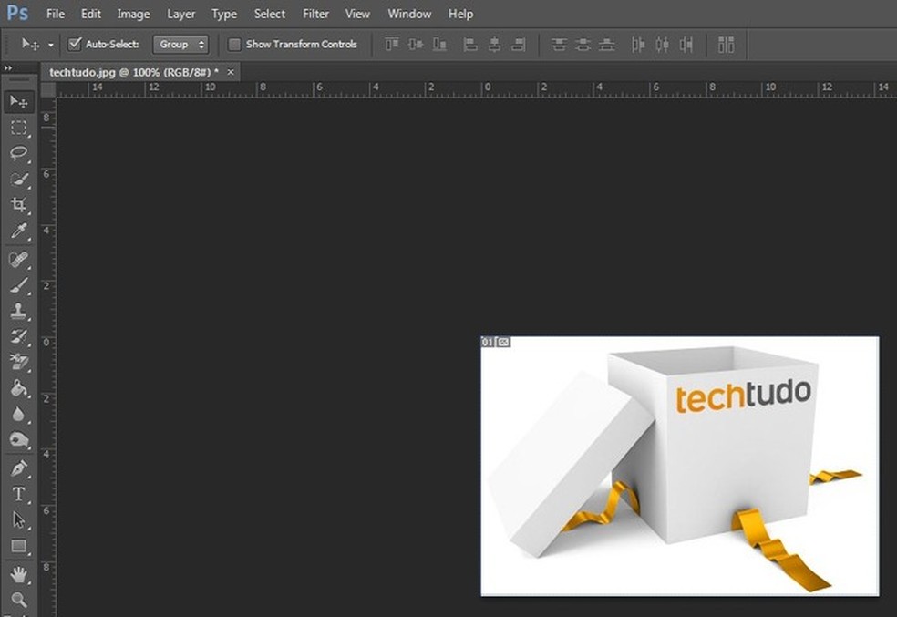
Task: Open the Group auto-select dropdown
Action: tap(180, 44)
